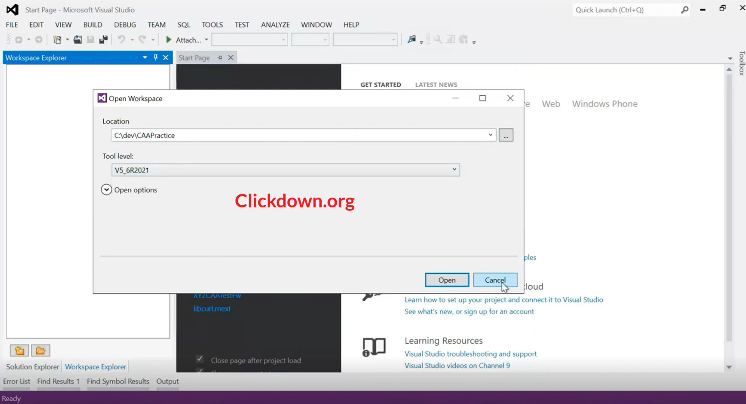Switch to the Find Results 1 tab
This screenshot has width=746, height=404.
click(x=58, y=381)
